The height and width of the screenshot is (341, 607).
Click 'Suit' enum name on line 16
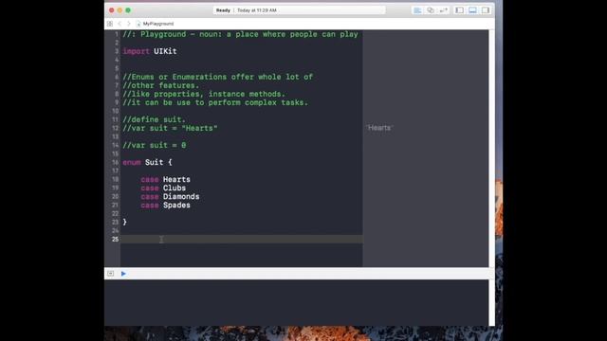(154, 162)
